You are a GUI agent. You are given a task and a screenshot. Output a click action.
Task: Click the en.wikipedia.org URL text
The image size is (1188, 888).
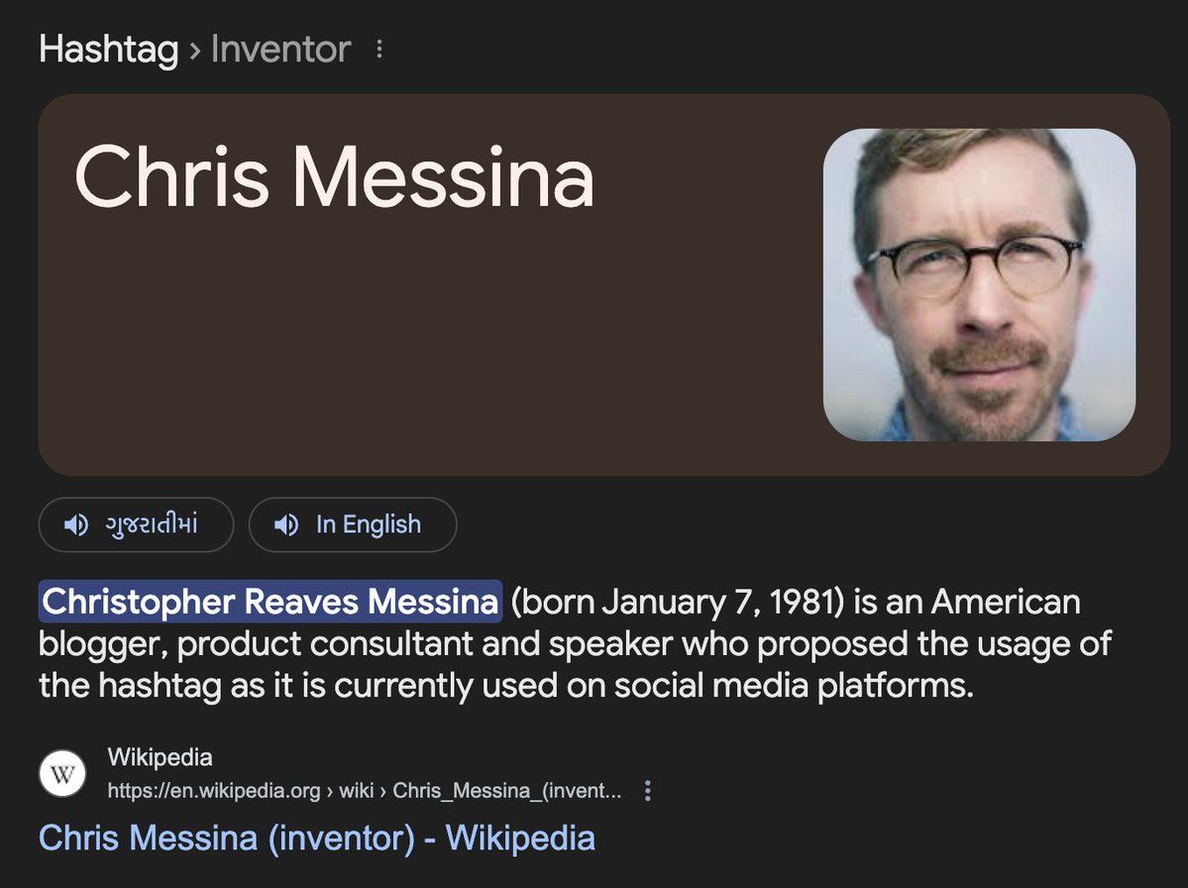tap(214, 791)
